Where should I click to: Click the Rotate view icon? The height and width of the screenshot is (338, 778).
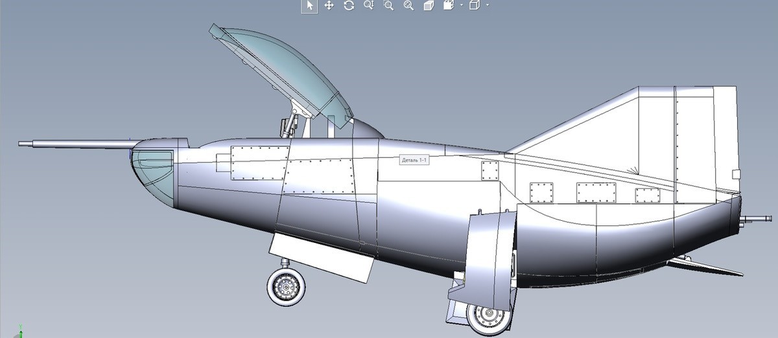349,6
